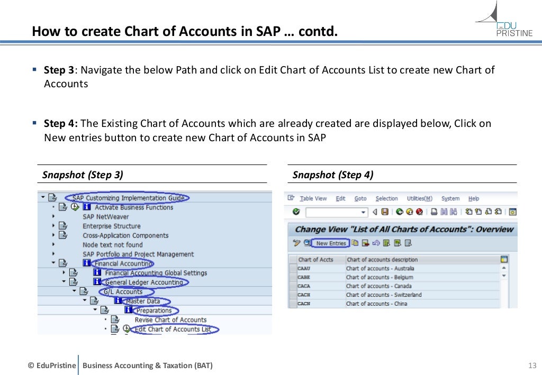Click the New Entries button
Image resolution: width=542 pixels, height=375 pixels.
point(330,243)
